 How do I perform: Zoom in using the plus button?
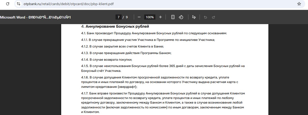[160, 17]
